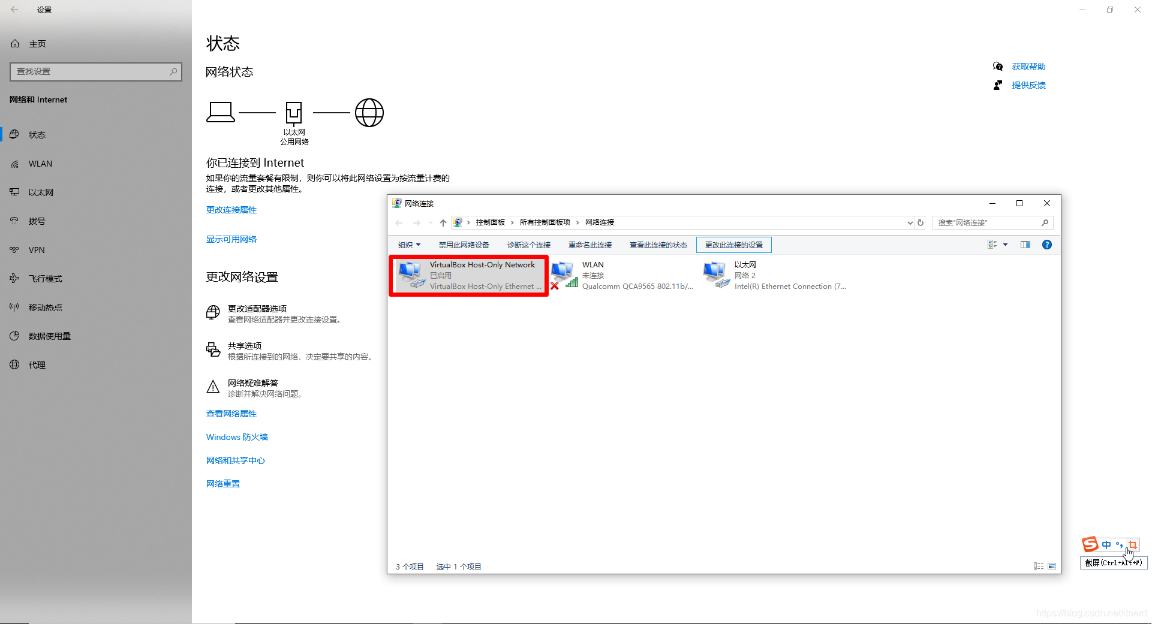Click the 网络重置 link
This screenshot has height=624, width=1152.
pos(223,484)
